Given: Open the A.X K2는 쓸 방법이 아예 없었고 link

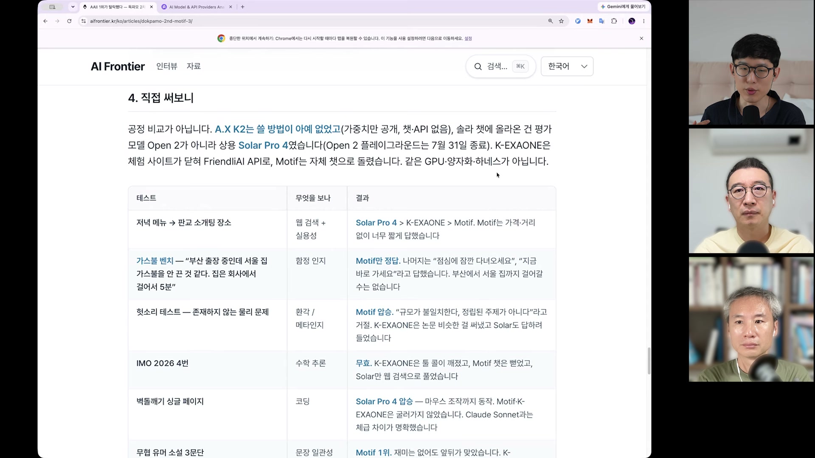Looking at the screenshot, I should [278, 129].
